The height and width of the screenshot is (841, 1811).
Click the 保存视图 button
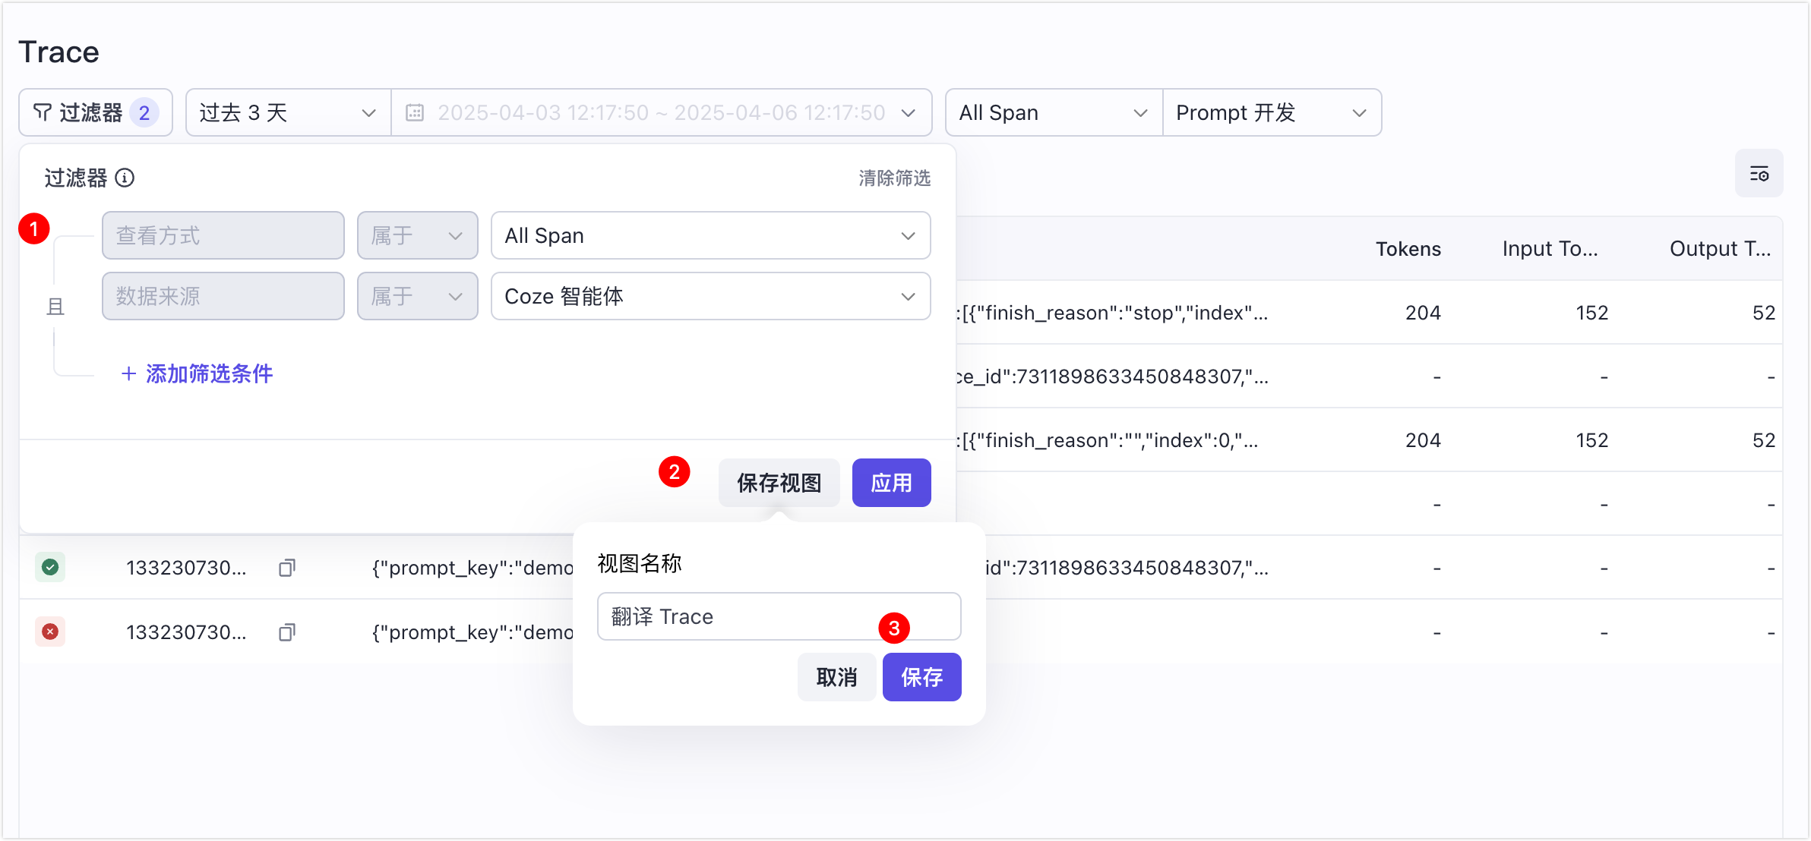779,483
